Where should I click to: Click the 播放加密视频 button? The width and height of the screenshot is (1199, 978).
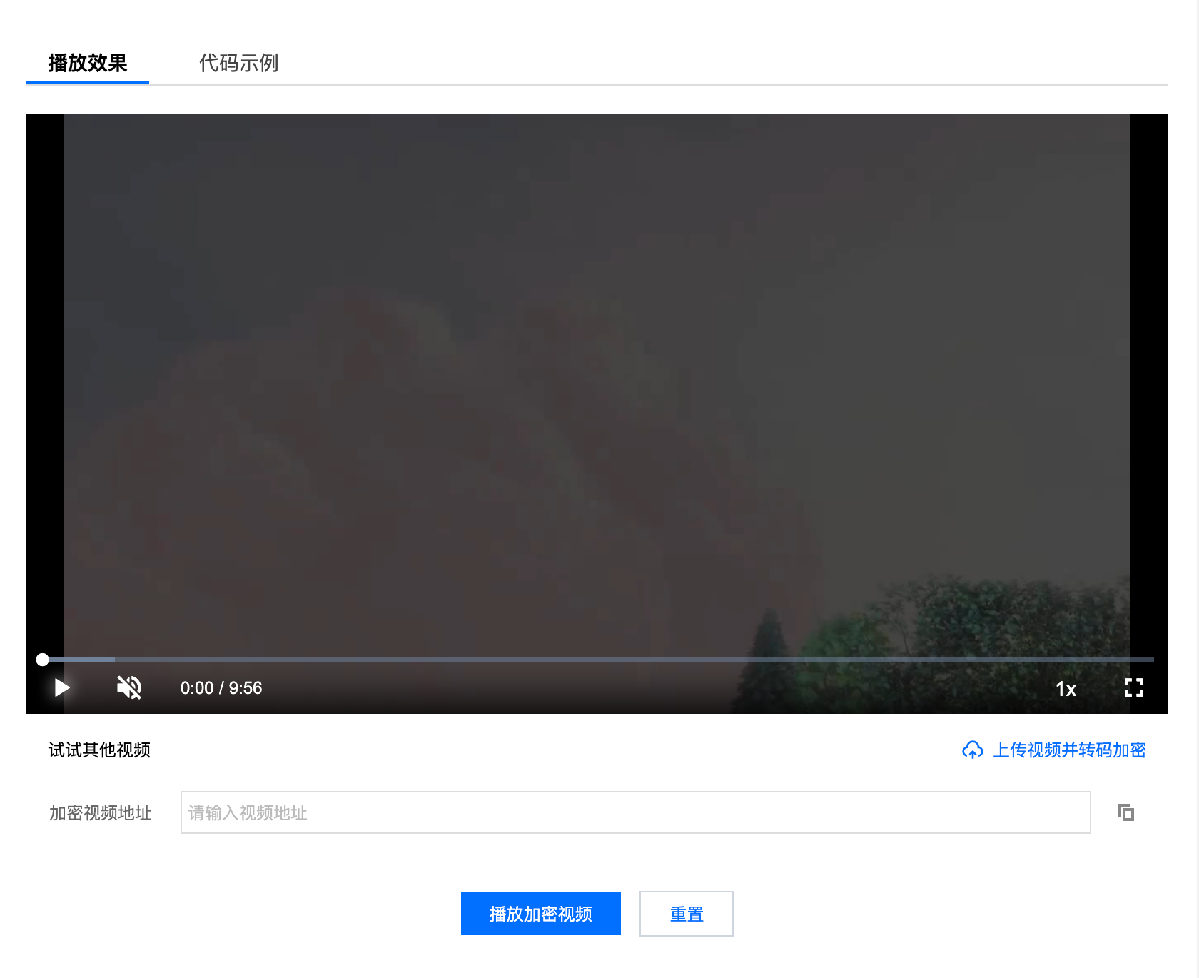541,914
